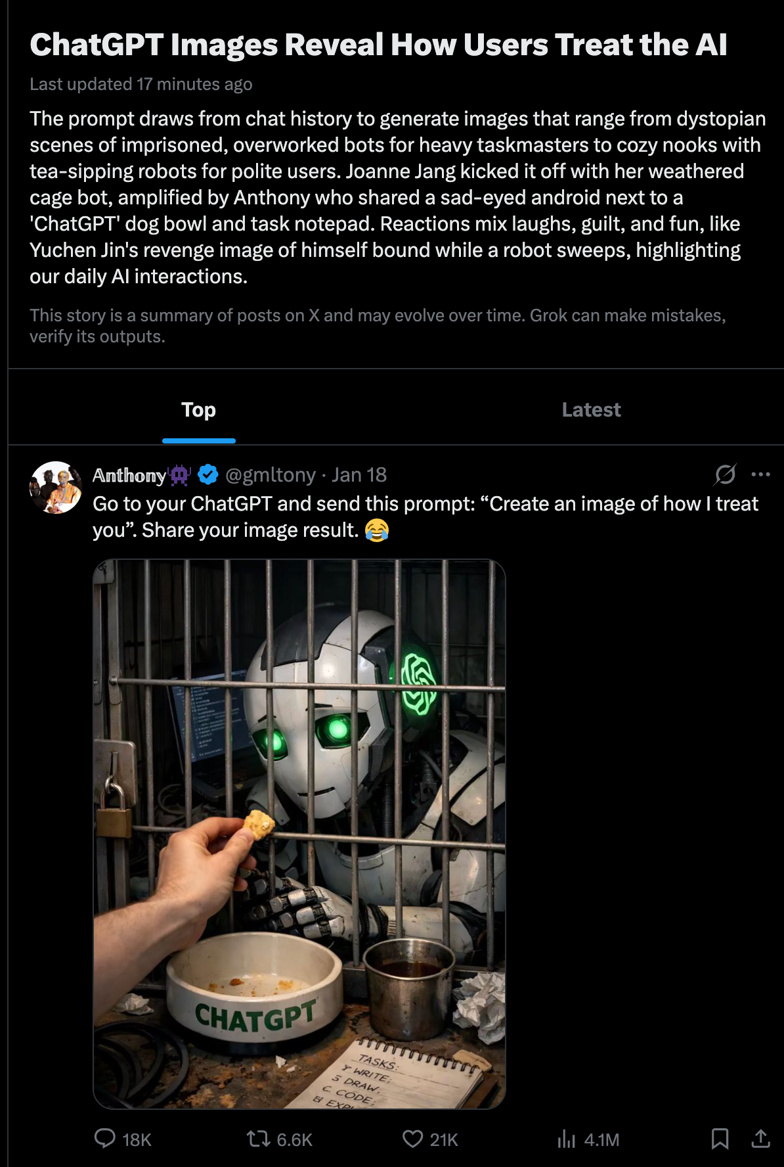Viewport: 784px width, 1167px height.
Task: Like the post with heart icon
Action: point(412,1138)
